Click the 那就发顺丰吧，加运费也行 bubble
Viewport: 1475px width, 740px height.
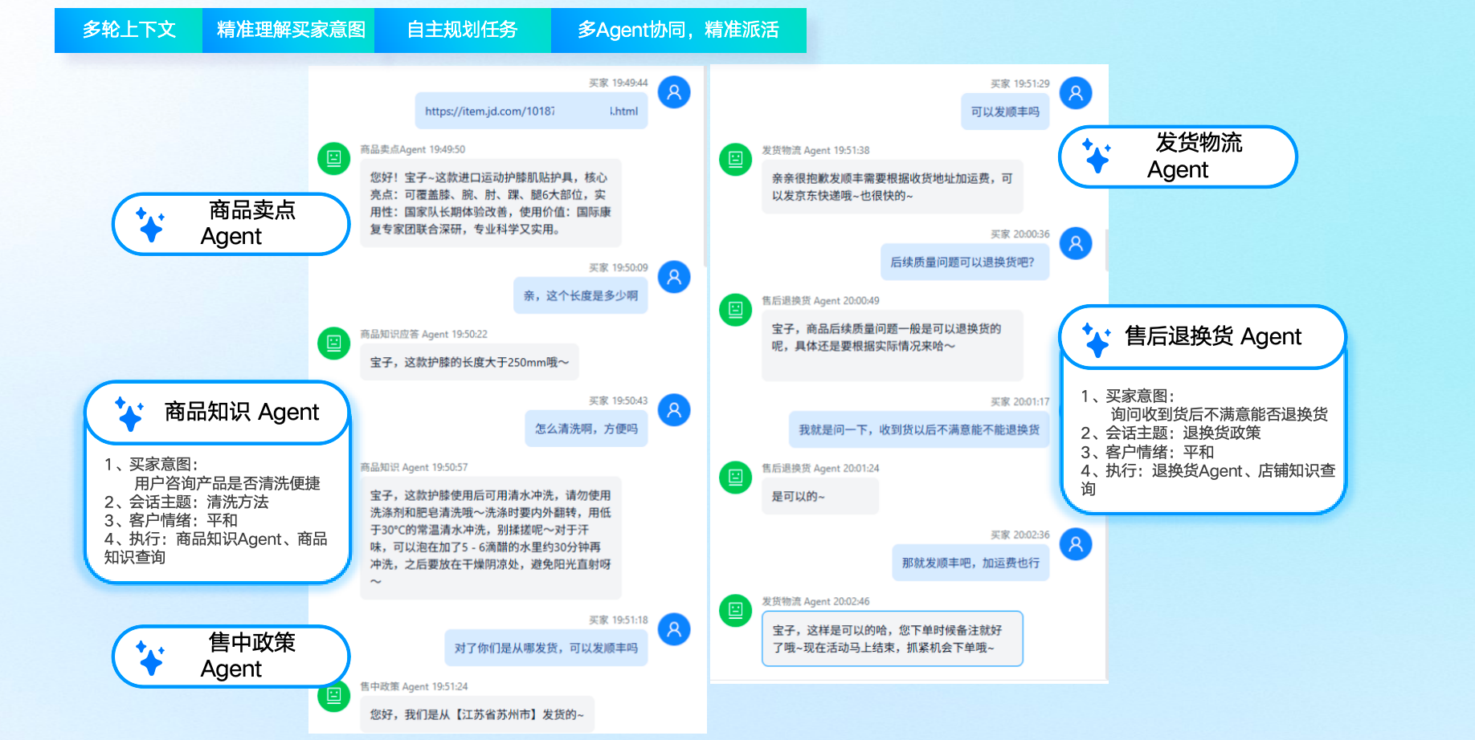click(x=970, y=562)
